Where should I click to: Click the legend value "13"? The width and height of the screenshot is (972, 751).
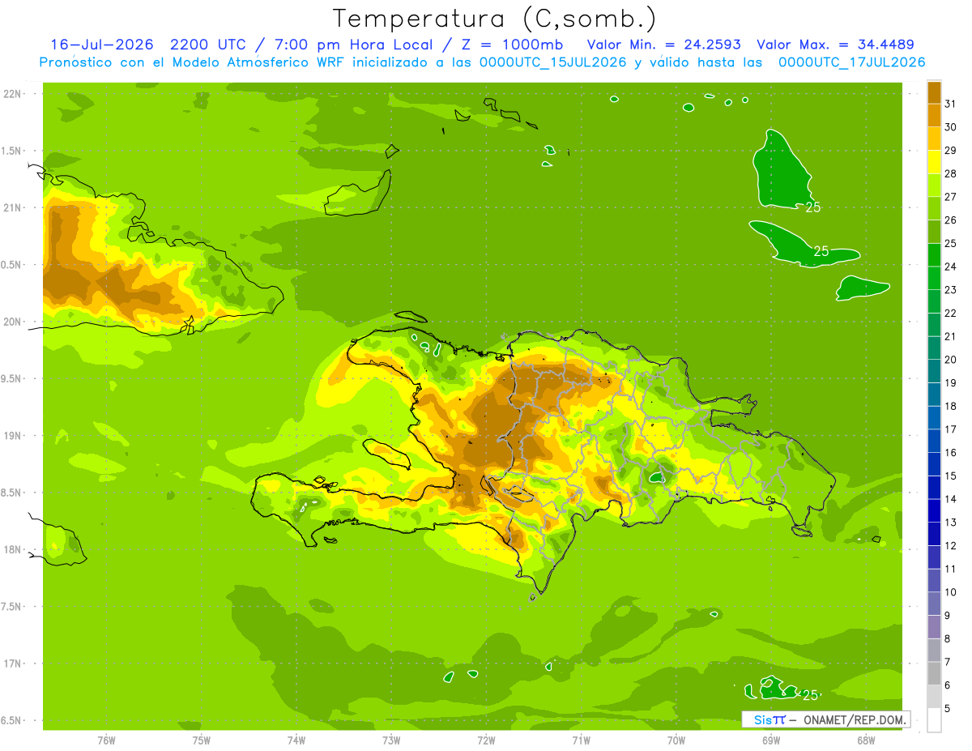tap(951, 523)
